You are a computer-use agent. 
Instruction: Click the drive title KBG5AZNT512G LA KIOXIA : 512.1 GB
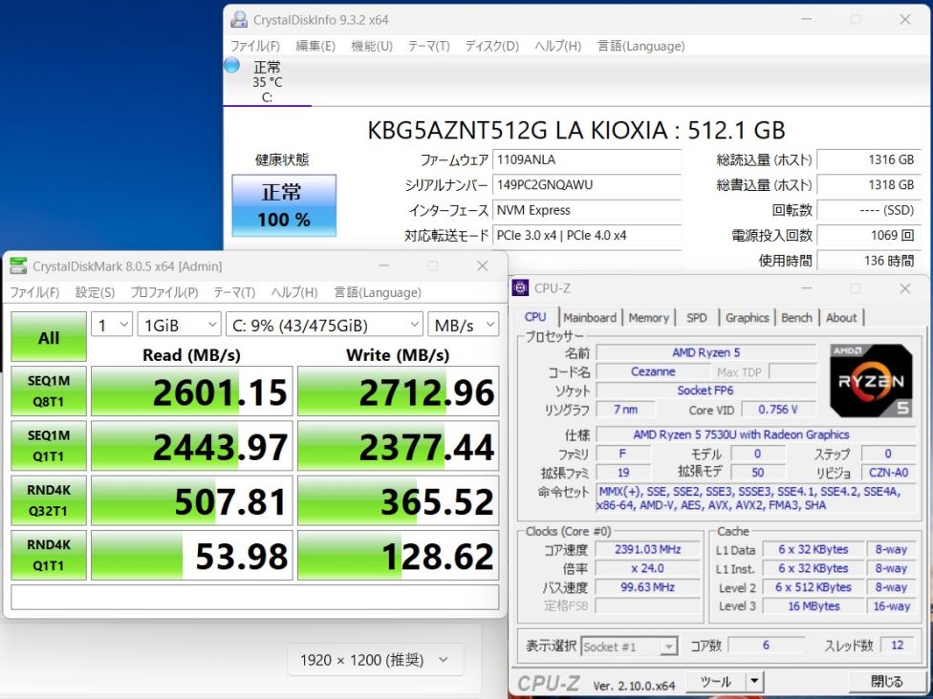[576, 130]
